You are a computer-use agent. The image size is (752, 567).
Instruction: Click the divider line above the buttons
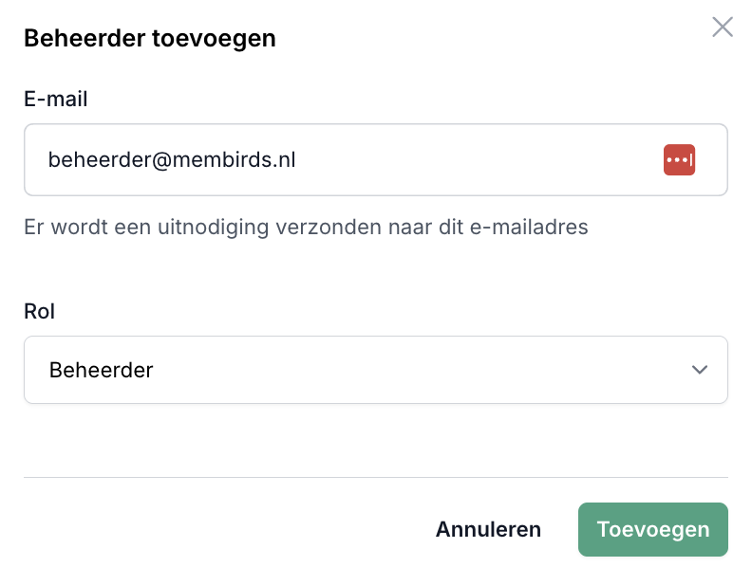tap(375, 477)
